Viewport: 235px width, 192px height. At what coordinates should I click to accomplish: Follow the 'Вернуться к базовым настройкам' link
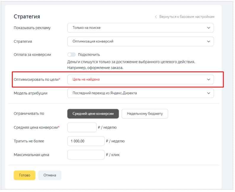tap(186, 17)
